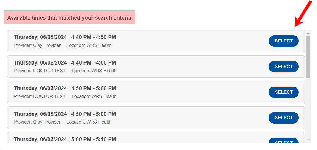Click the 'Available times that matched' banner
This screenshot has width=317, height=150.
tap(70, 18)
